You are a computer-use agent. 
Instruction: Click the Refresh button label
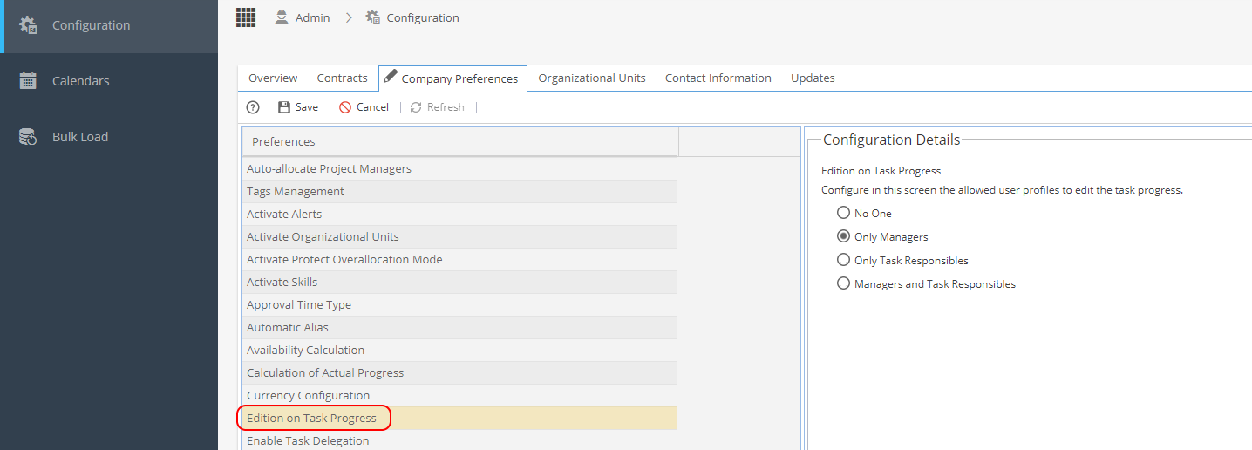[446, 107]
